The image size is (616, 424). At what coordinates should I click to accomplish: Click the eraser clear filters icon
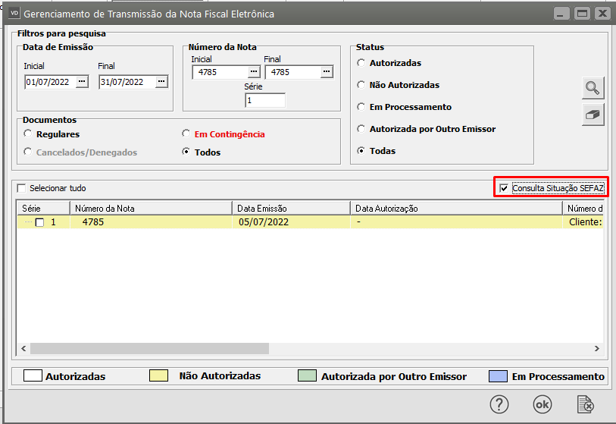click(593, 115)
